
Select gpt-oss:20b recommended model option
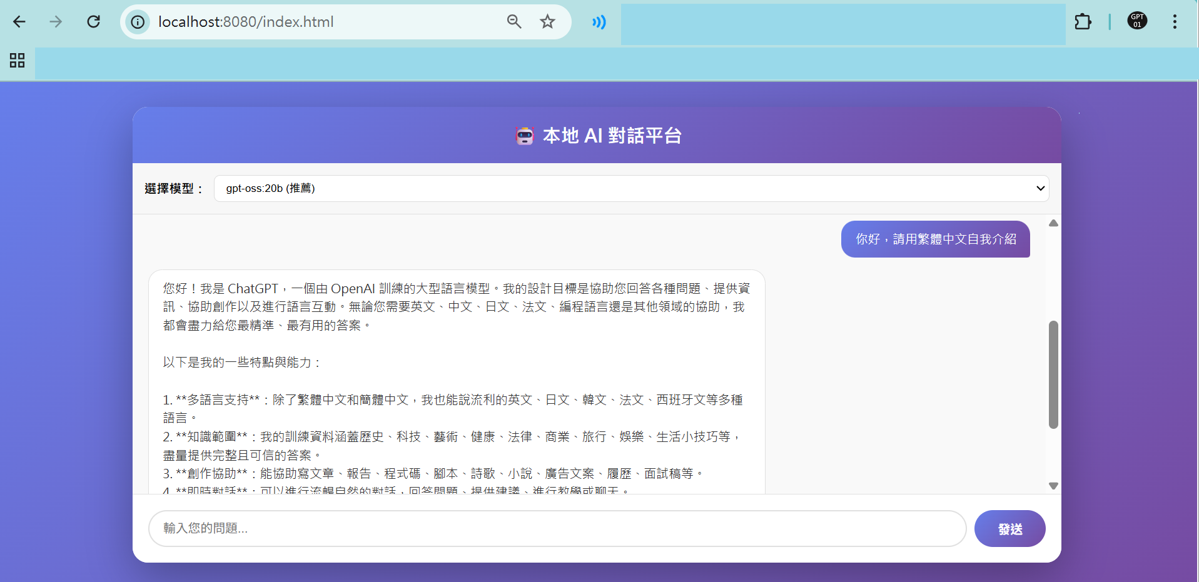coord(270,188)
